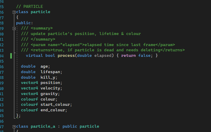Click the vector4 type before position
The height and width of the screenshot is (132, 211).
point(29,83)
